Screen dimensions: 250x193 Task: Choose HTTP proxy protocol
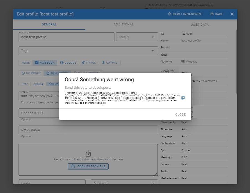pyautogui.click(x=25, y=84)
